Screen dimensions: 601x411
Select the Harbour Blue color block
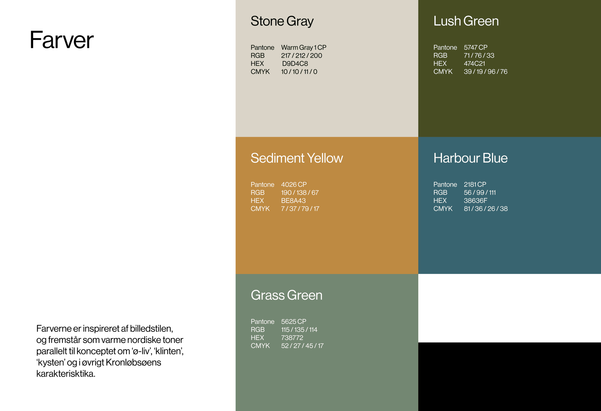point(509,243)
